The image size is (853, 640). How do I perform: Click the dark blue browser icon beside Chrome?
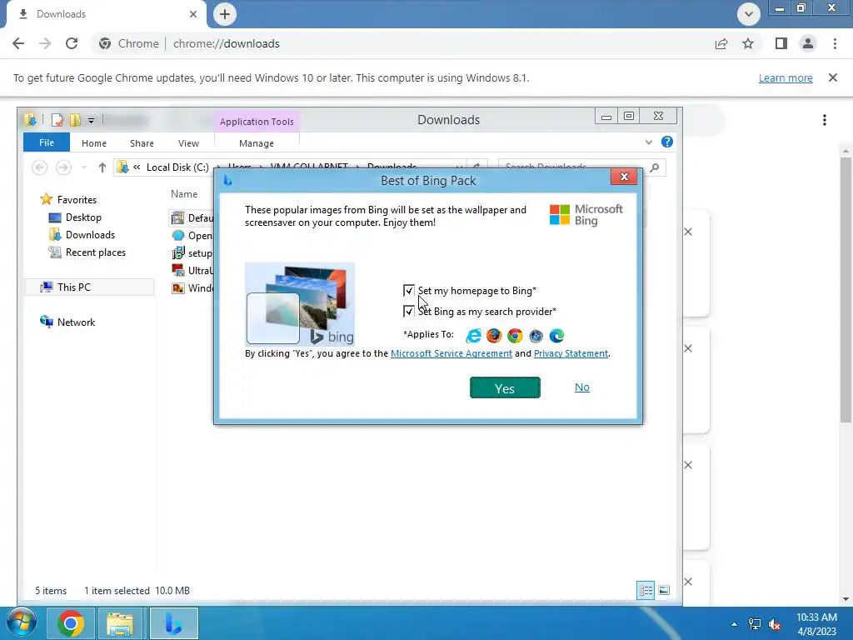point(536,336)
